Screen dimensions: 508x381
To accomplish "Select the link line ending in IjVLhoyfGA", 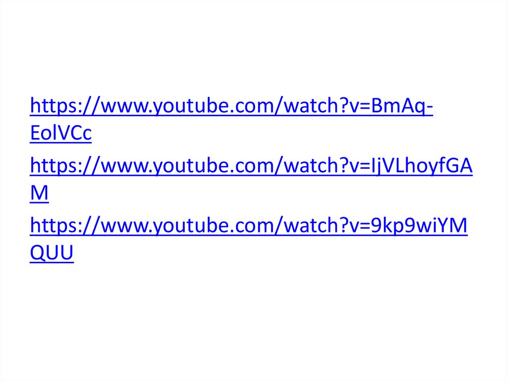I will pos(251,166).
